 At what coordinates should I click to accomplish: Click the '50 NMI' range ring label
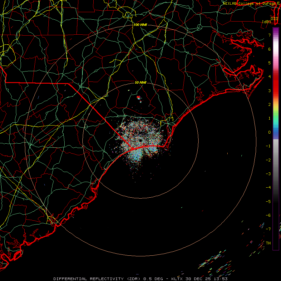[140, 82]
